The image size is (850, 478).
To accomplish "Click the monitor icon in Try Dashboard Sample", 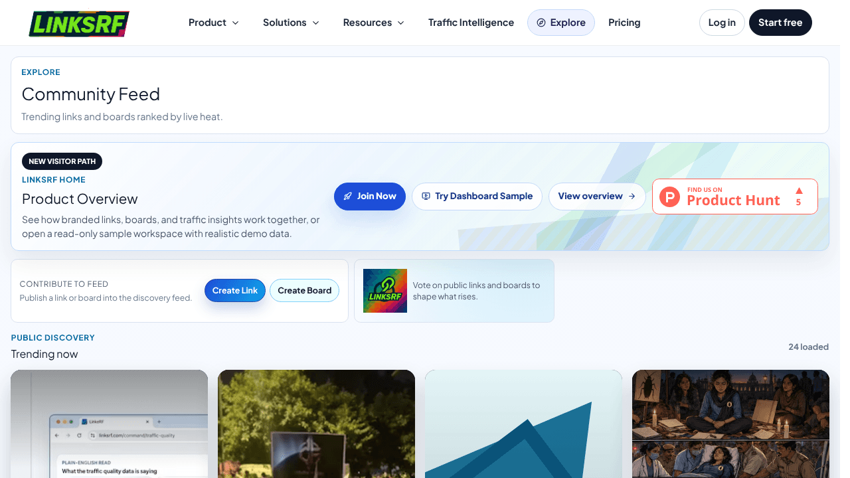I will (426, 197).
